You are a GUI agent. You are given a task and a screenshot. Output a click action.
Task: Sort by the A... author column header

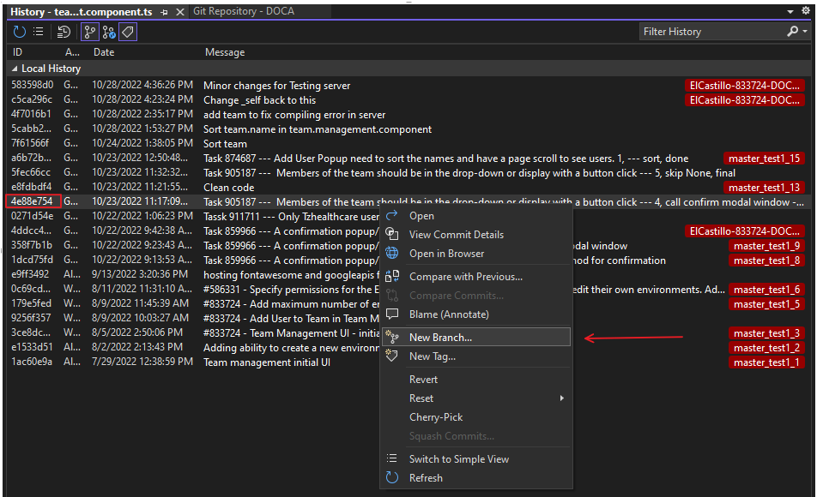(72, 52)
